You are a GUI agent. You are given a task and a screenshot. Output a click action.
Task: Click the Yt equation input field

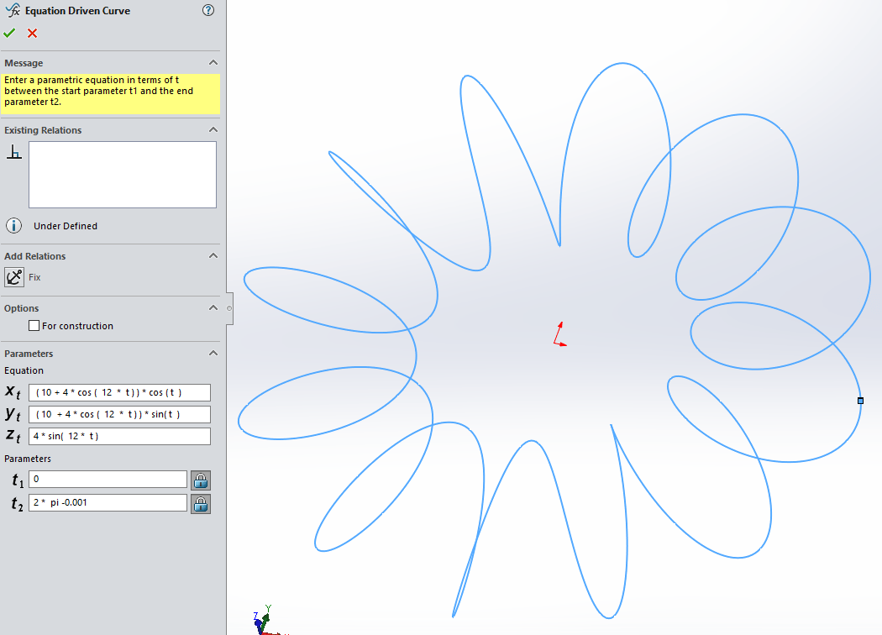click(x=120, y=415)
